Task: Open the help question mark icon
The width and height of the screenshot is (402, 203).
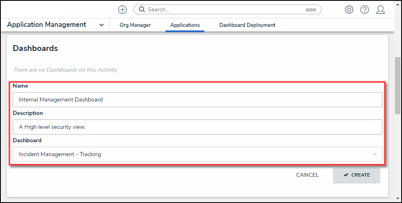Action: (364, 10)
